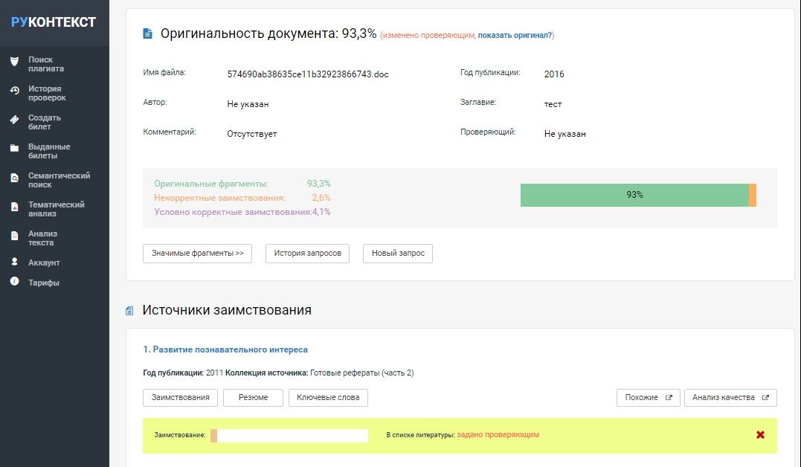
Task: Click the РУКОНТЕКСТ logo
Action: pos(54,22)
